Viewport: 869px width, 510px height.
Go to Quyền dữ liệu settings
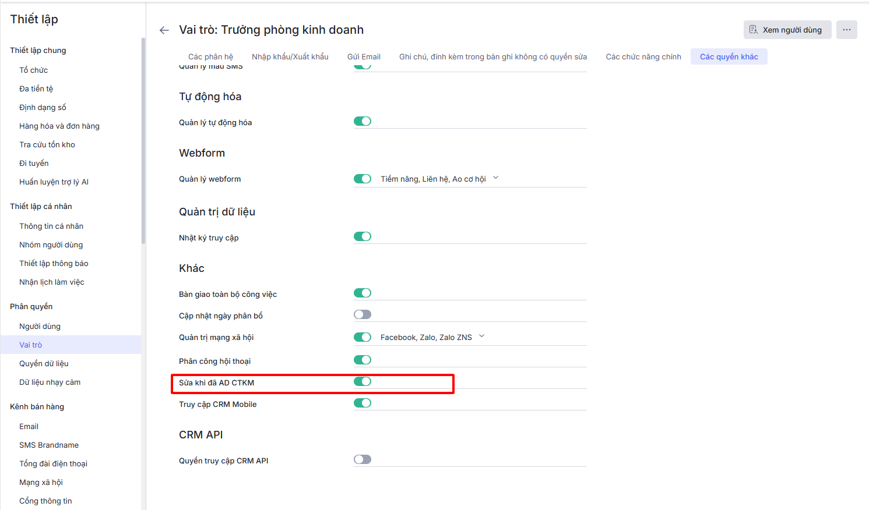44,363
